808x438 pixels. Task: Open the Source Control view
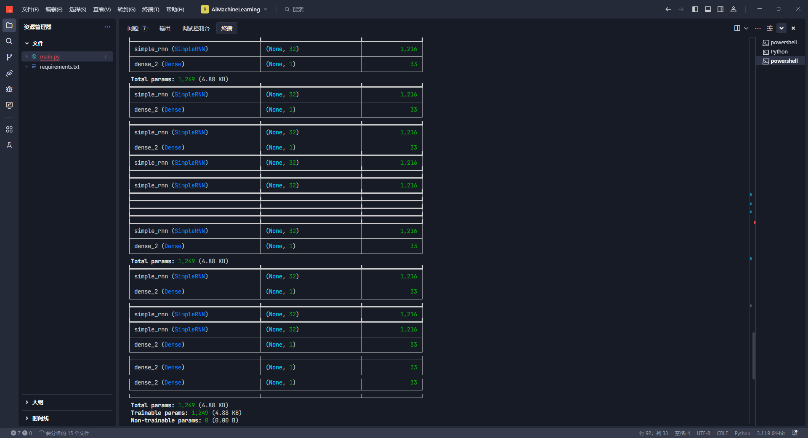9,57
